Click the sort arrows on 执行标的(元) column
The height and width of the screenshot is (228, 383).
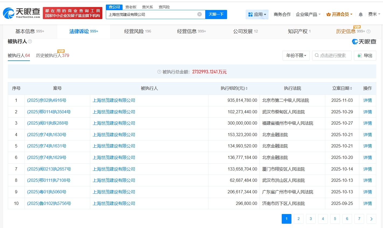click(x=247, y=88)
